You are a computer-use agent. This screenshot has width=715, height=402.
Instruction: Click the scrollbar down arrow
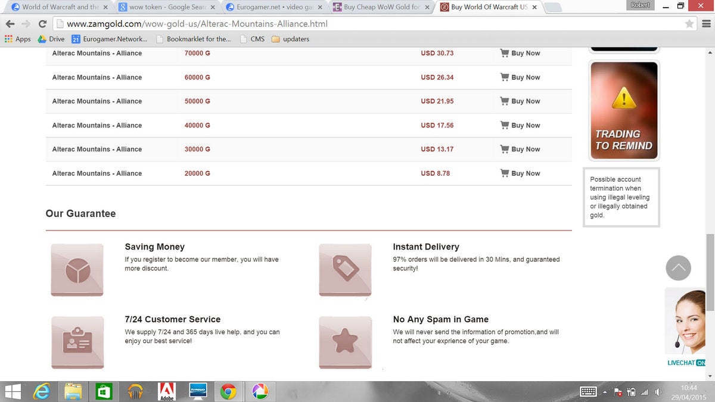710,376
